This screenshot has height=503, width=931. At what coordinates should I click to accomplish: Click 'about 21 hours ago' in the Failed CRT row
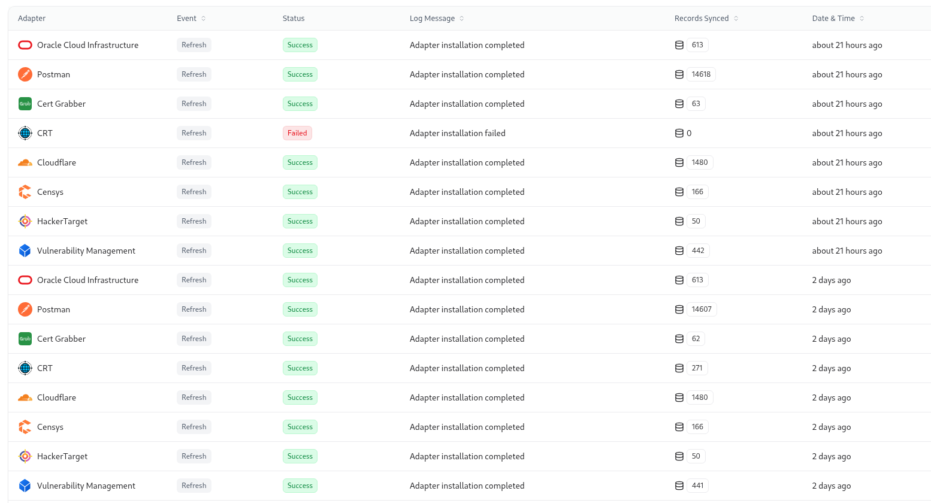[847, 133]
